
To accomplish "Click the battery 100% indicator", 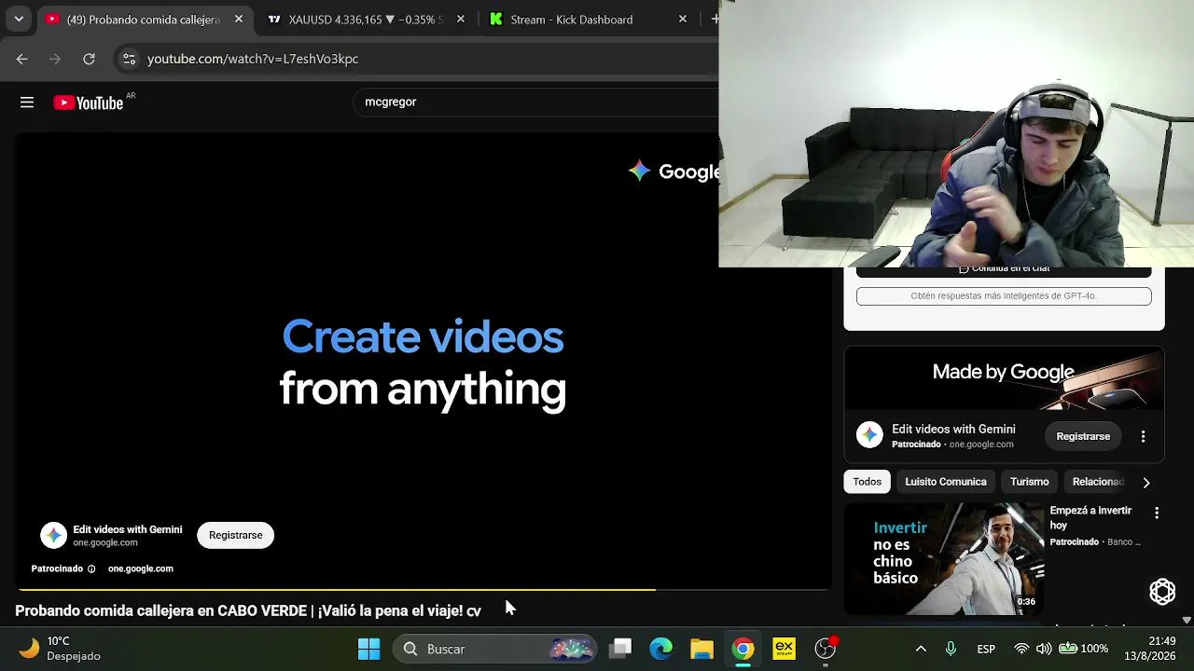I will [1083, 649].
